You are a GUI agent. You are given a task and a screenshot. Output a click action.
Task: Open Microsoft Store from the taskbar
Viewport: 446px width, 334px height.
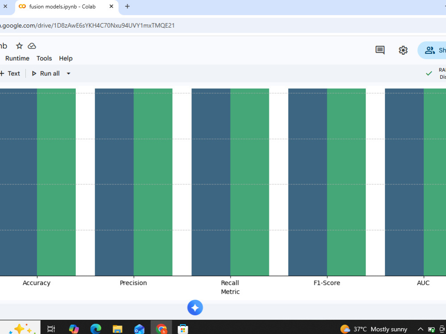point(183,329)
